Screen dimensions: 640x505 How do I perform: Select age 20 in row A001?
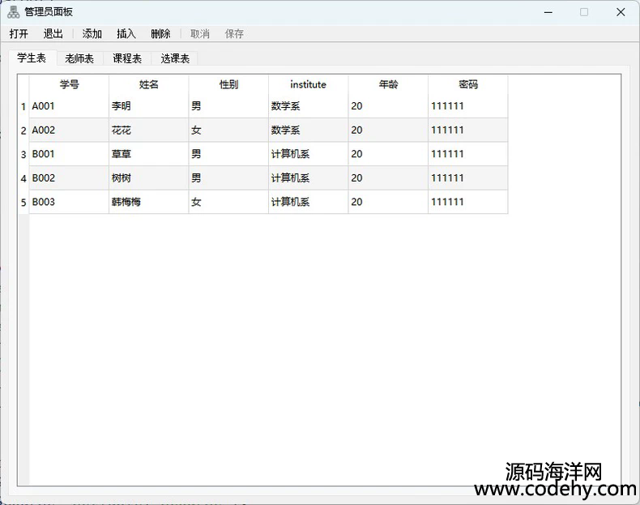pos(388,106)
